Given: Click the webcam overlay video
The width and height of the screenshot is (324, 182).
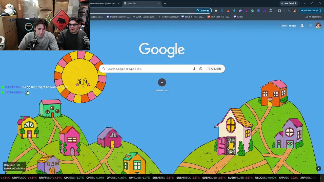Looking at the screenshot, I should click(45, 25).
